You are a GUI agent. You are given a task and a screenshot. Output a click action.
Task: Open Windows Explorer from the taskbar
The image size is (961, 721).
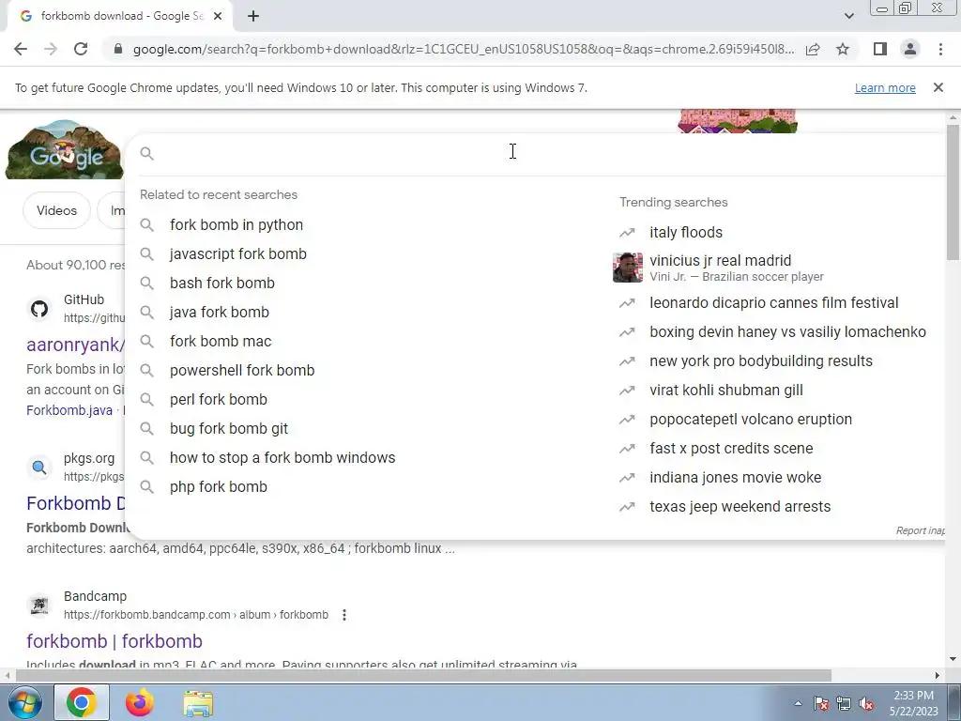coord(198,703)
